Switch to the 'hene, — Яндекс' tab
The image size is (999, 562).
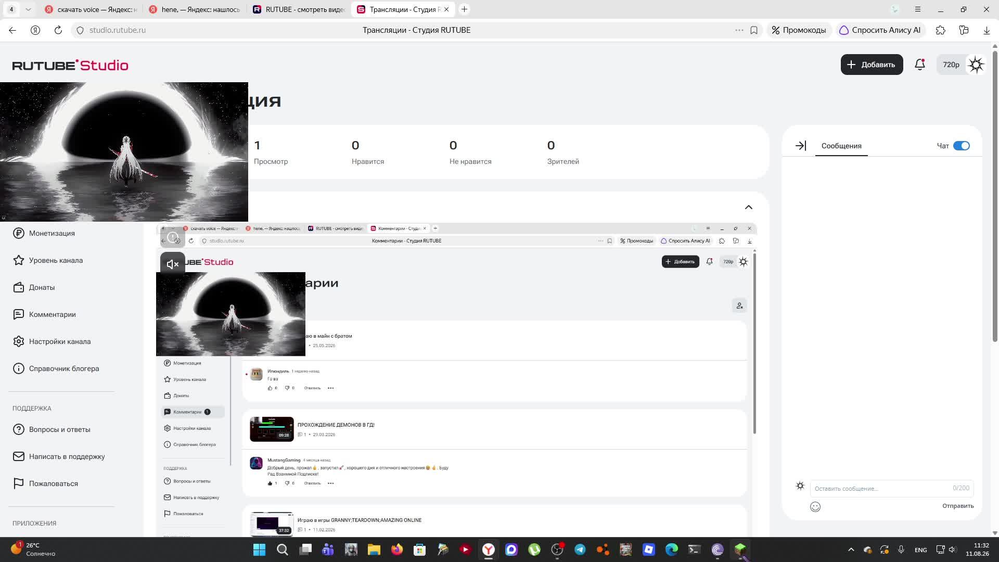pos(196,9)
